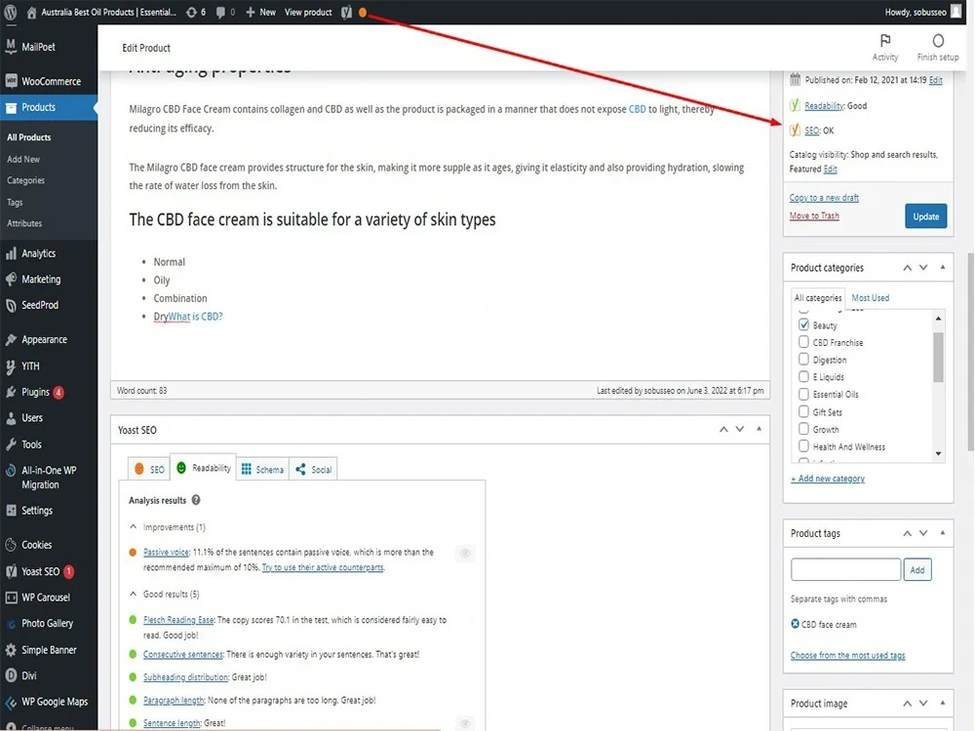Screen dimensions: 975x731
Task: Collapse the Product image panel triangle
Action: point(943,703)
